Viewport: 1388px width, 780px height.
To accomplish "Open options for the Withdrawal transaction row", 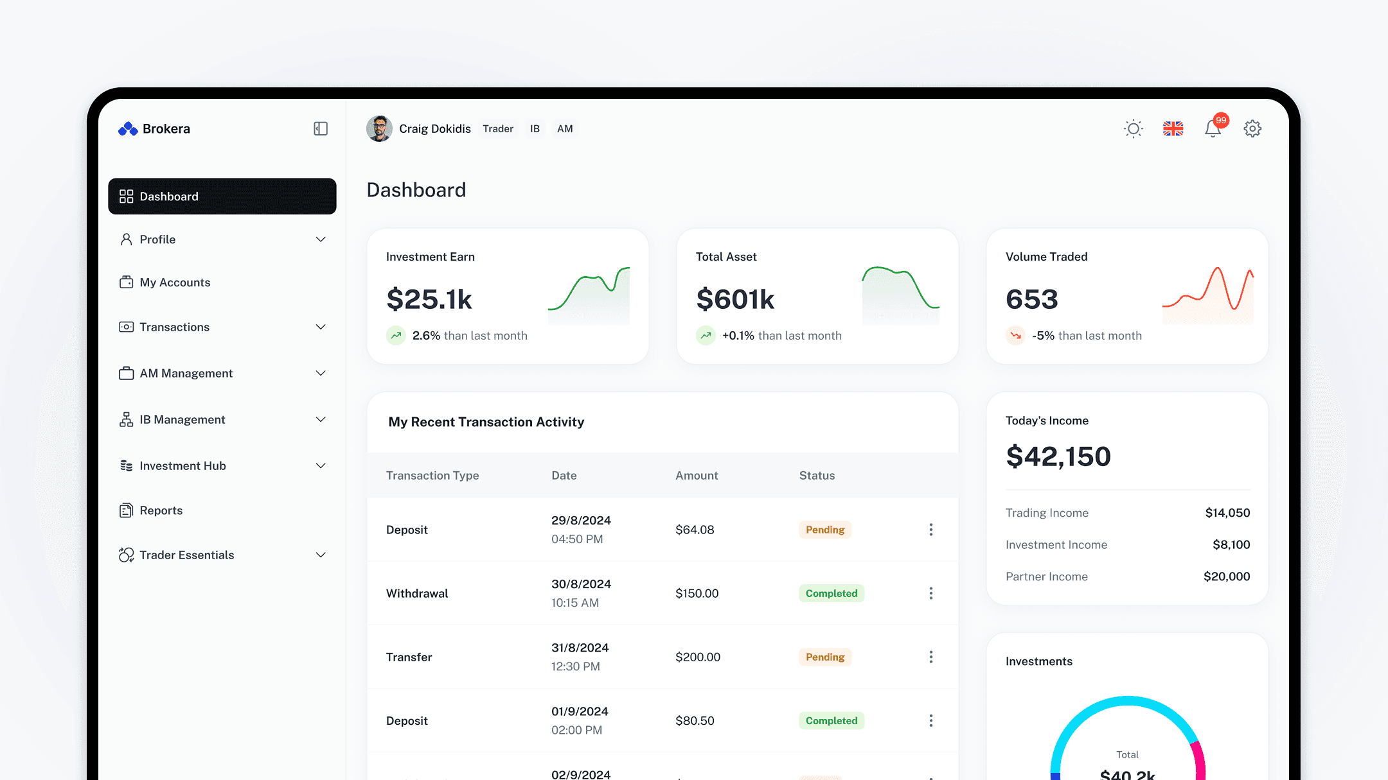I will pos(930,593).
